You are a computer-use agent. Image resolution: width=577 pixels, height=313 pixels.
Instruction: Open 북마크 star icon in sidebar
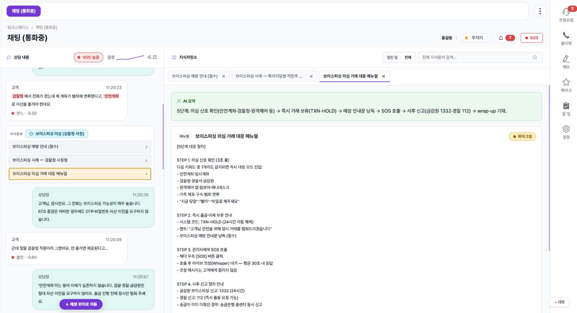pos(566,82)
